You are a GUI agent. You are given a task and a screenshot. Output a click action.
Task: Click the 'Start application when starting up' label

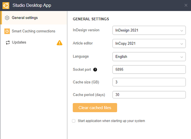[111, 121]
